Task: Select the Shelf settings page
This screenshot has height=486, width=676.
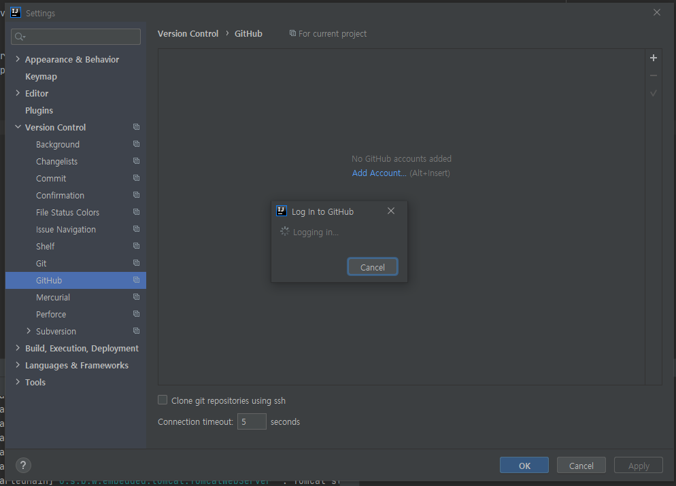Action: [46, 247]
